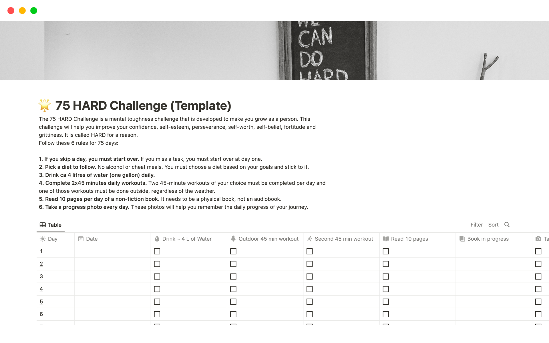Click the Day column header label
The height and width of the screenshot is (343, 549).
[53, 238]
